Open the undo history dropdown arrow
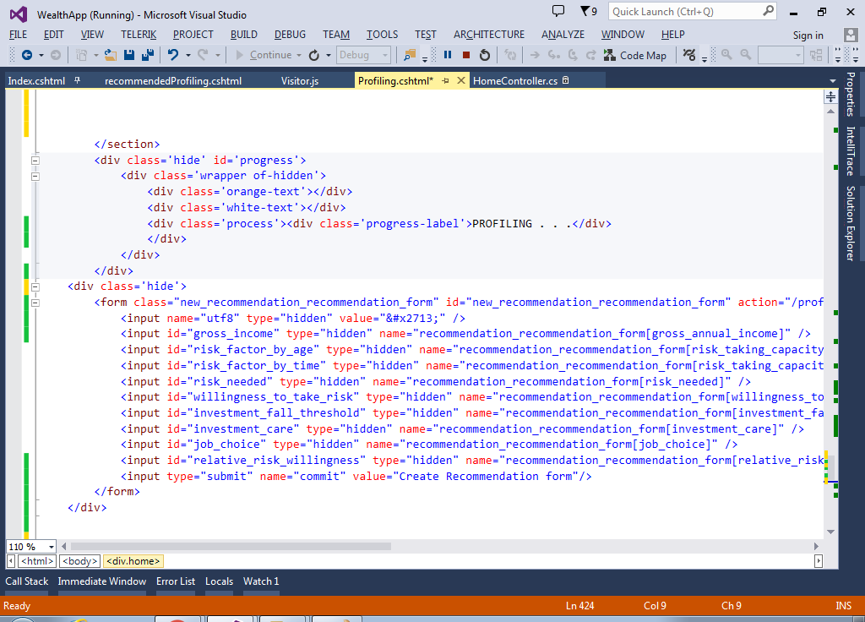The image size is (865, 622). (188, 55)
